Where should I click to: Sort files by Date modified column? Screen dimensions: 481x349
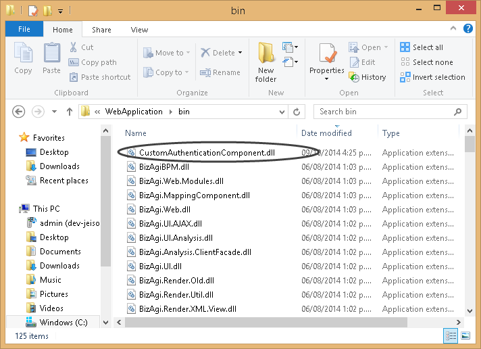click(326, 133)
